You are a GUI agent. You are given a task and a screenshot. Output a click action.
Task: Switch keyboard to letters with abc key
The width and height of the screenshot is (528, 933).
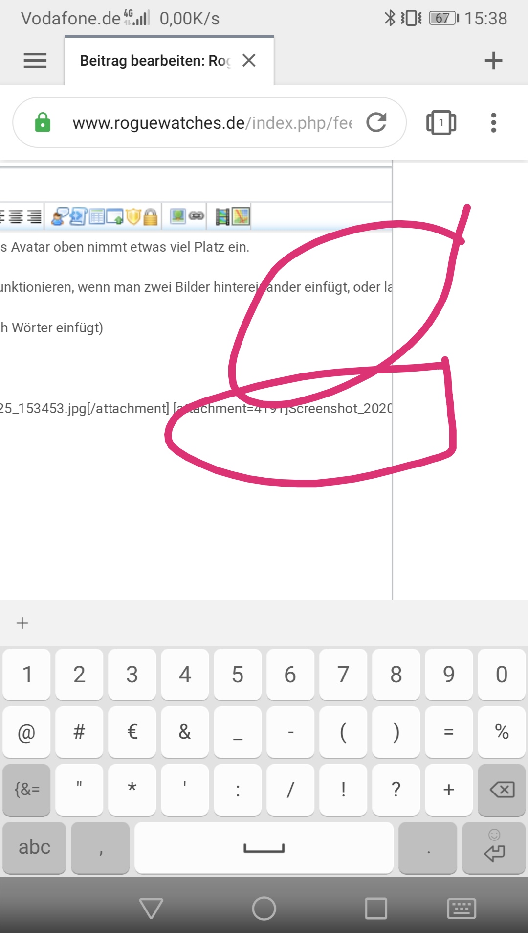point(34,847)
